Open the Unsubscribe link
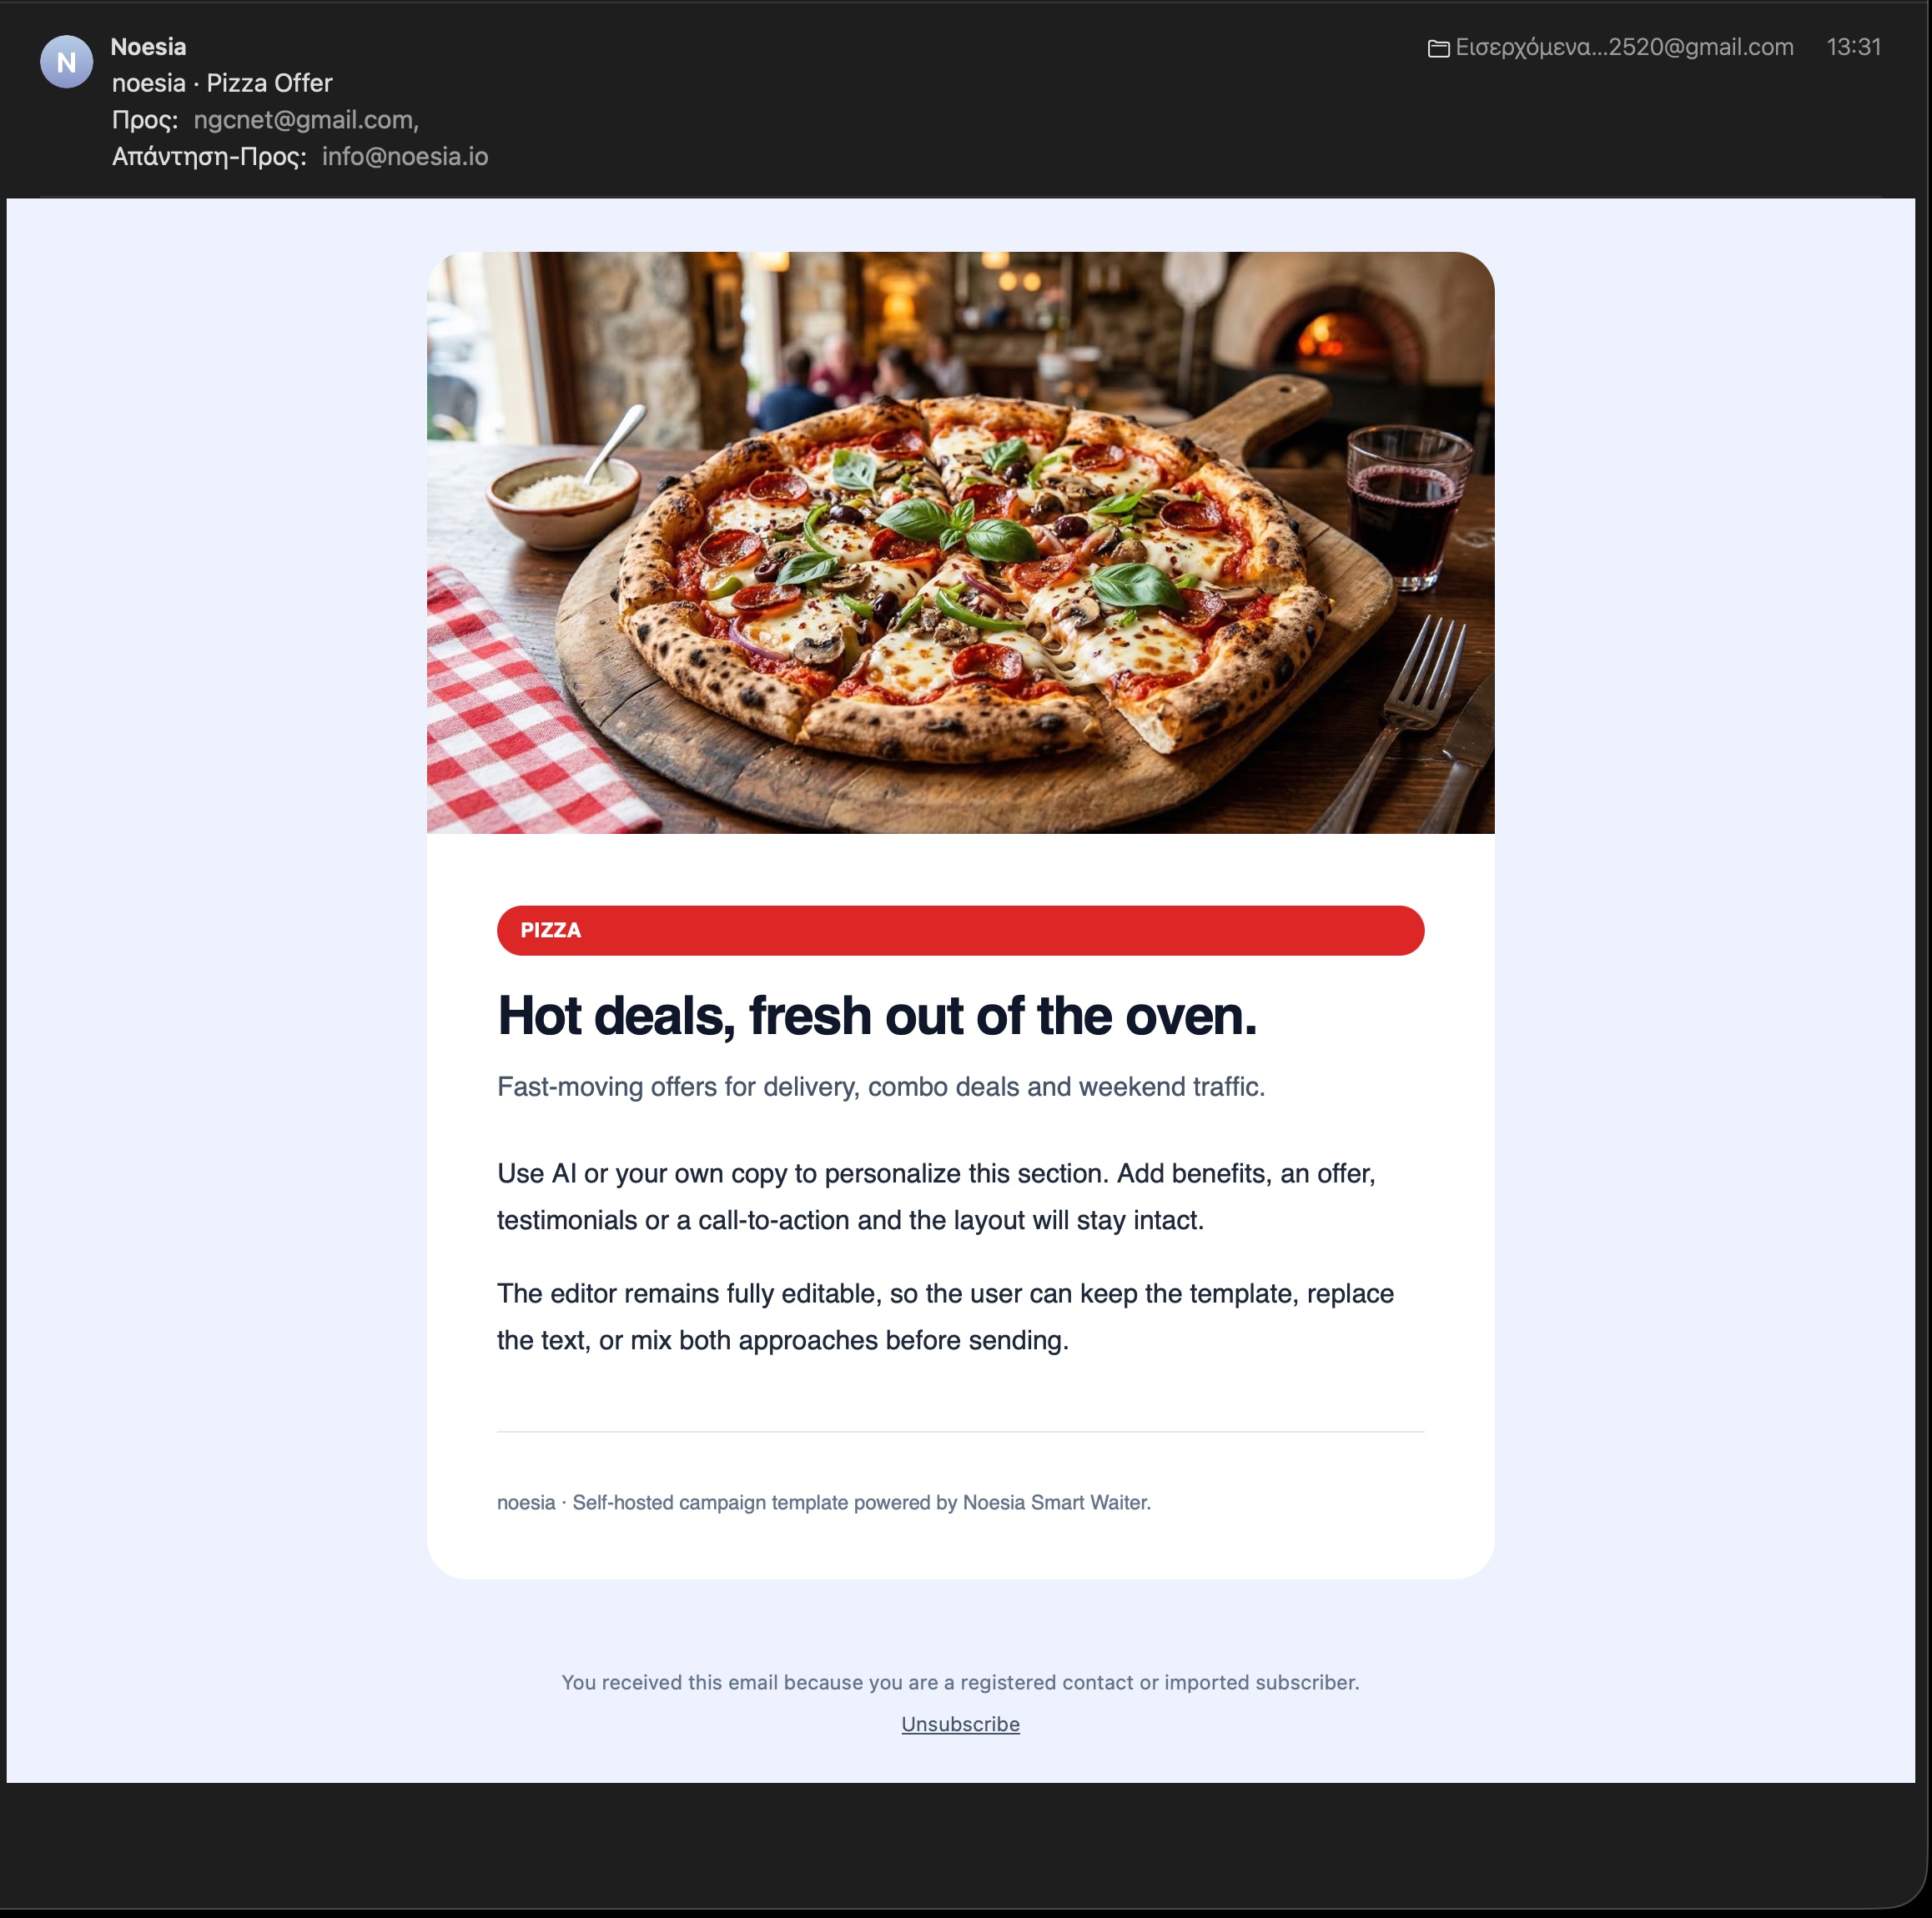The image size is (1932, 1918). point(960,1724)
